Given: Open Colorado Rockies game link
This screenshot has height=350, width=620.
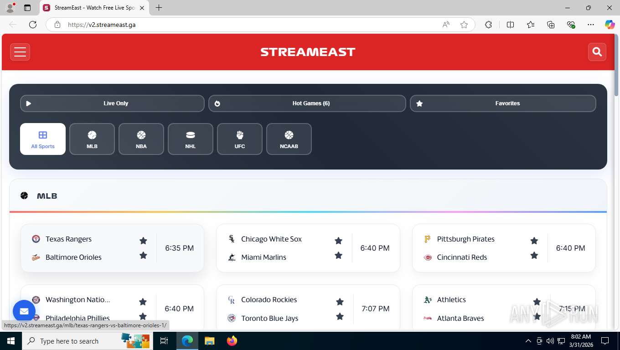Looking at the screenshot, I should coord(308,308).
